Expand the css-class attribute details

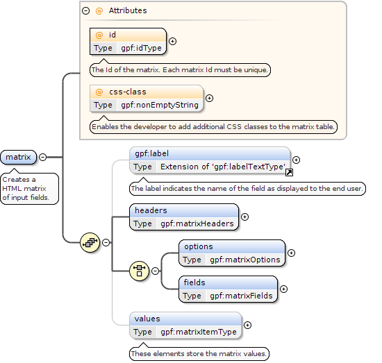209,98
